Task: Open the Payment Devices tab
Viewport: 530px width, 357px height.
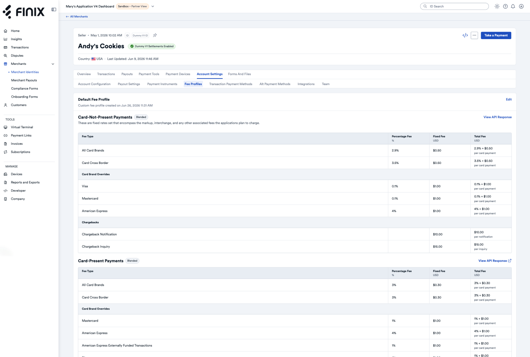Action: pyautogui.click(x=178, y=74)
